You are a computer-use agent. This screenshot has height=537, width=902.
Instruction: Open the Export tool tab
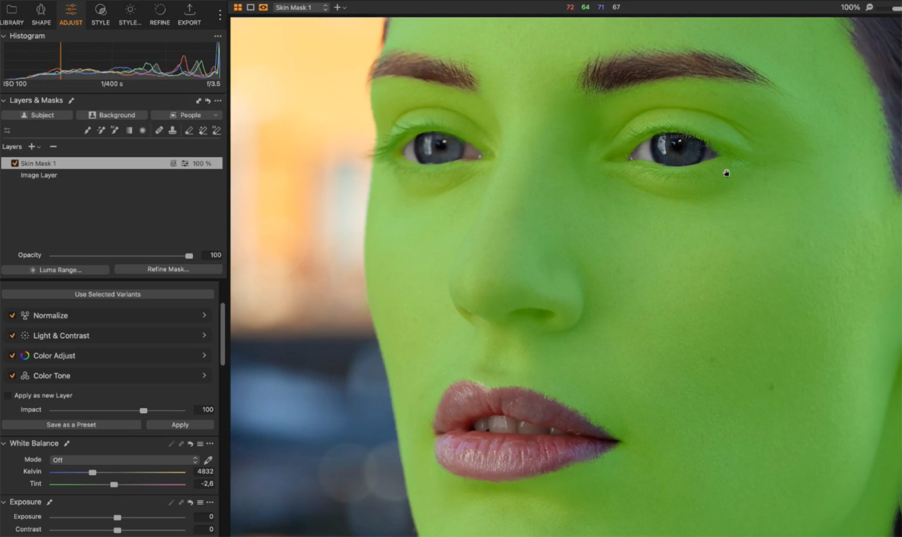pos(189,15)
